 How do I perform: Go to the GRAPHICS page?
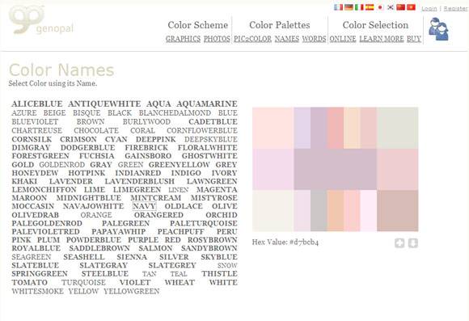click(183, 39)
